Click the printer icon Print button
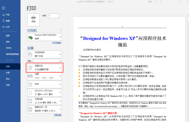The width and height of the screenshot is (189, 122). click(x=33, y=20)
